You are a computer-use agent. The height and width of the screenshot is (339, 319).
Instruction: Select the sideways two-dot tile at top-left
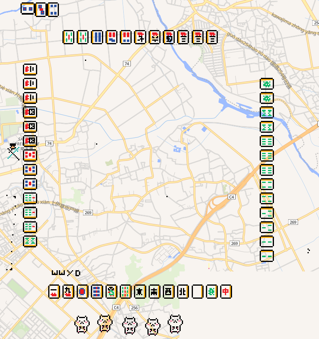pyautogui.click(x=28, y=9)
